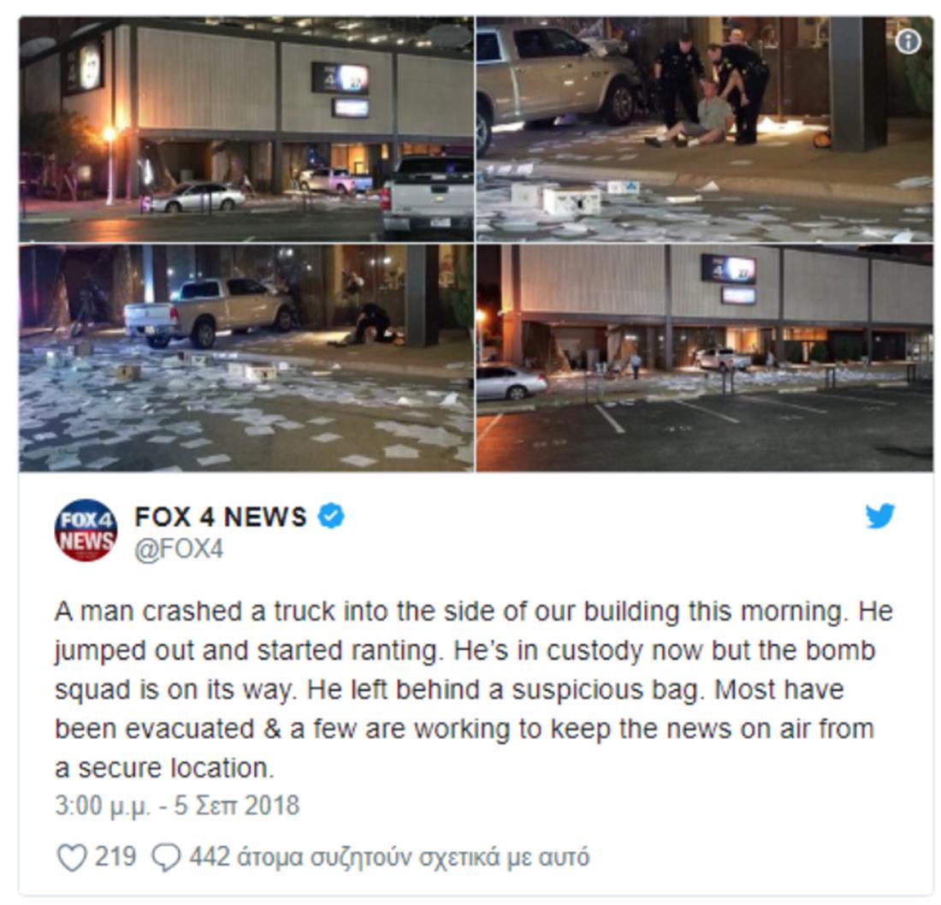
Task: Open the 442 people discussing this link
Action: click(389, 857)
